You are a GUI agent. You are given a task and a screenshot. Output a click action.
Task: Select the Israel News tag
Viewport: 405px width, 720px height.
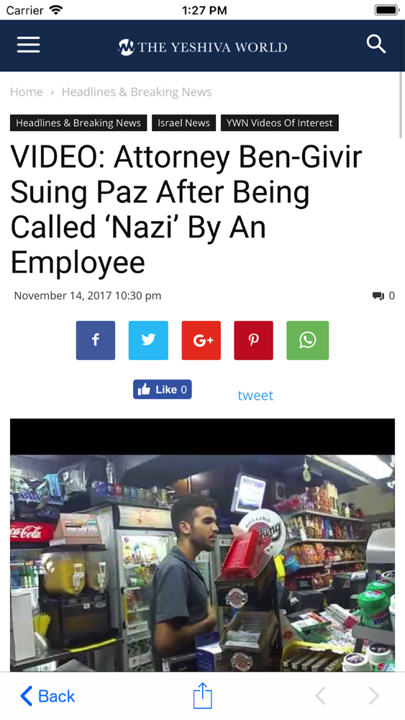(183, 122)
